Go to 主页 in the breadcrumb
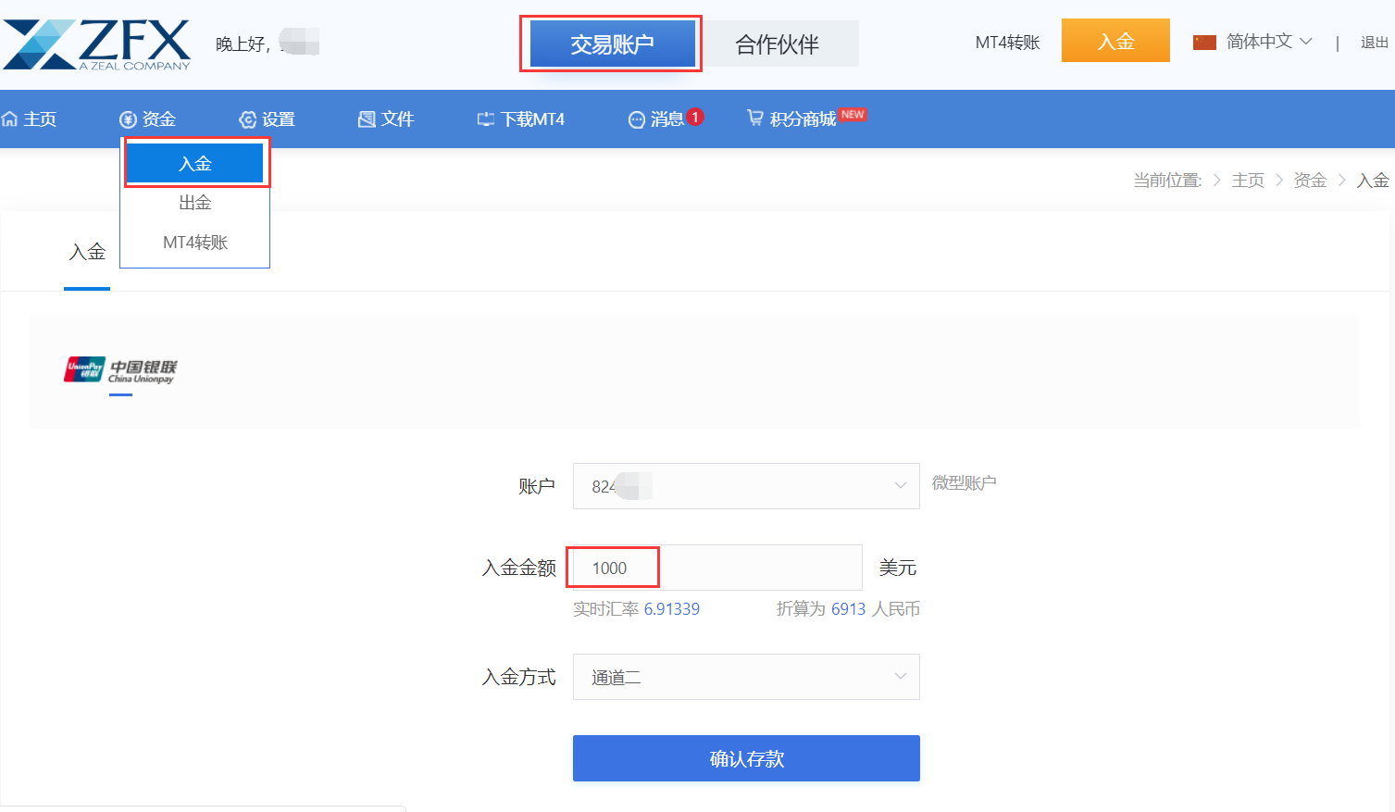The width and height of the screenshot is (1395, 812). coord(1247,181)
